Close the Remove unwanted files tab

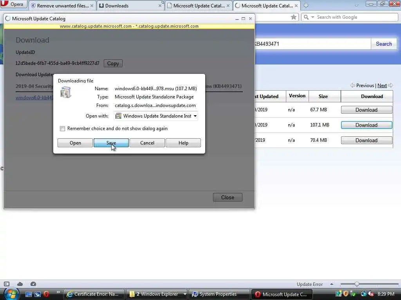[x=92, y=5]
